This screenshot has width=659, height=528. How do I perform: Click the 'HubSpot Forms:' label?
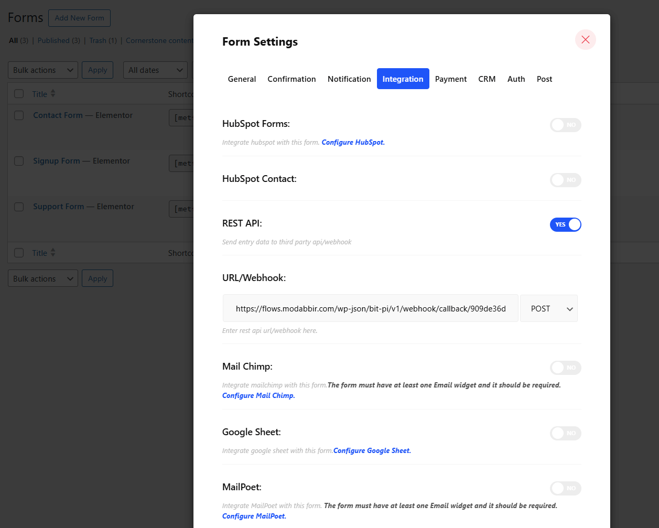pos(256,124)
